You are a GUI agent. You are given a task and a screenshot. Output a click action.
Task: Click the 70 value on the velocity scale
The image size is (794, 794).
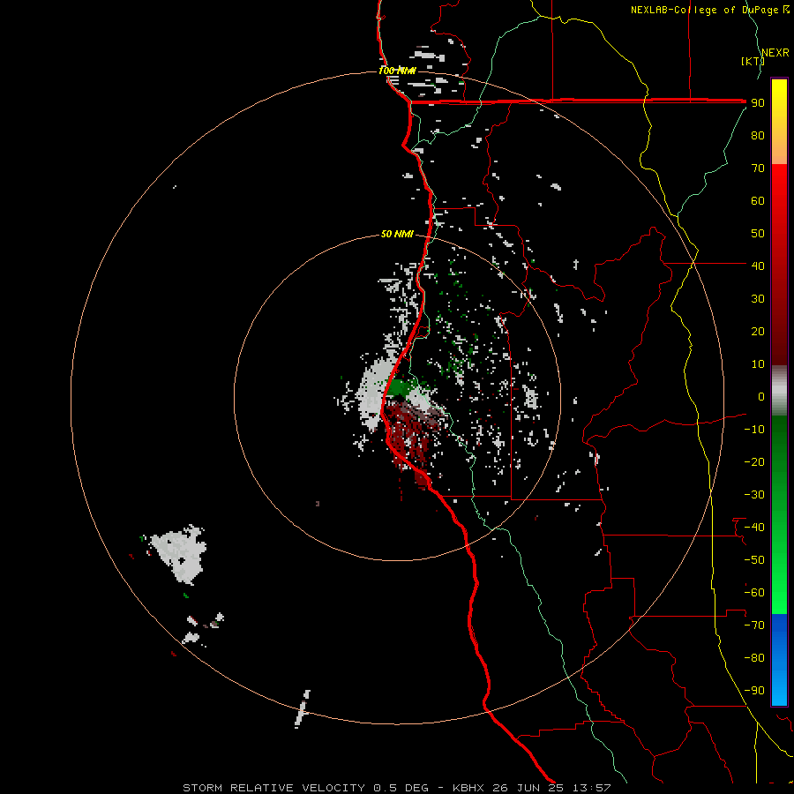(758, 169)
